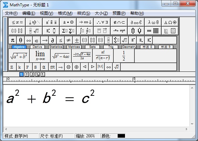Click the vertical scrollbar down arrow
Viewport: 198px width, 141px height.
tap(192, 124)
